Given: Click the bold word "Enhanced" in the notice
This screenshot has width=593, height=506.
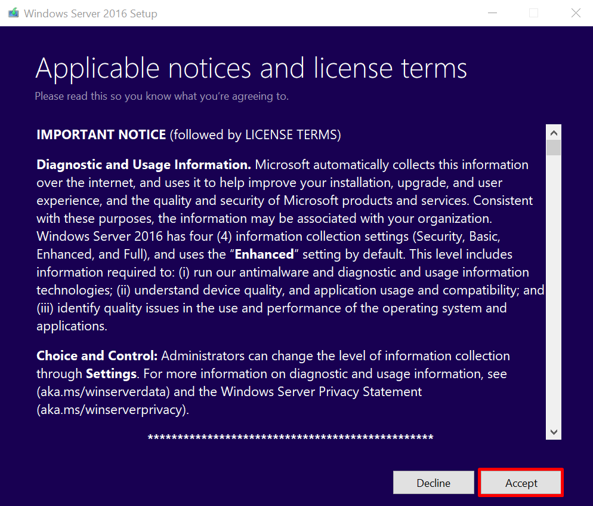Looking at the screenshot, I should coord(264,254).
